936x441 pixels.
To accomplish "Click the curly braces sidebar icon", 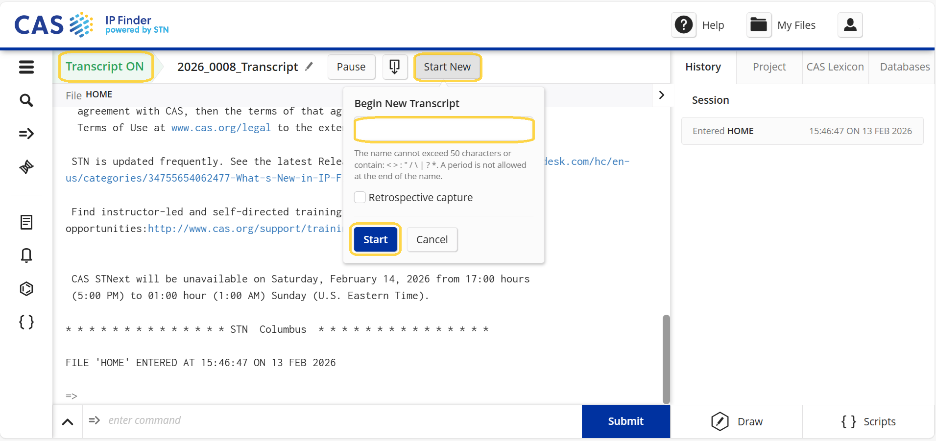I will 26,322.
